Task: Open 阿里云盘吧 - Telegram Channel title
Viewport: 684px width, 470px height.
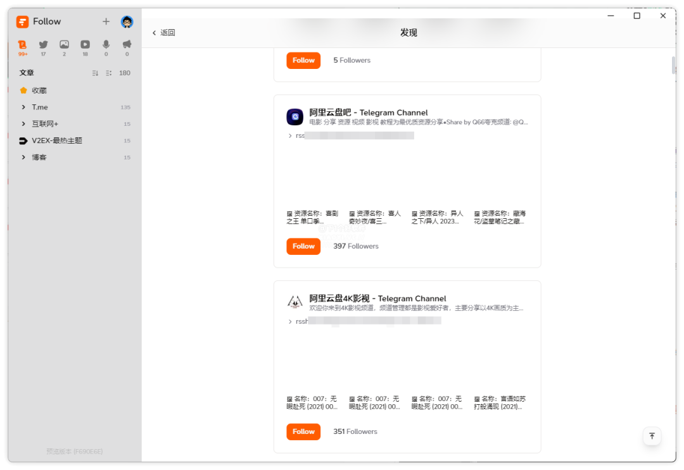Action: click(368, 113)
